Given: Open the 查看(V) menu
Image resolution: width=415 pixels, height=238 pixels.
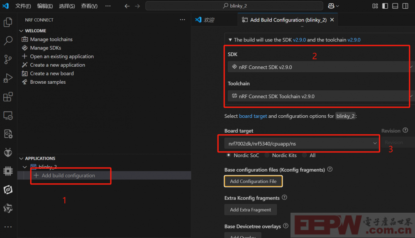Looking at the screenshot, I should point(89,6).
